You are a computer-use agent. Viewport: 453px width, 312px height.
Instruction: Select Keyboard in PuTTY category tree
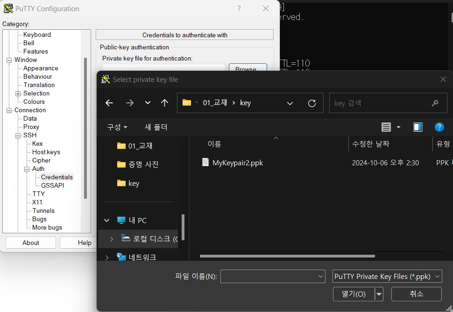[x=37, y=34]
